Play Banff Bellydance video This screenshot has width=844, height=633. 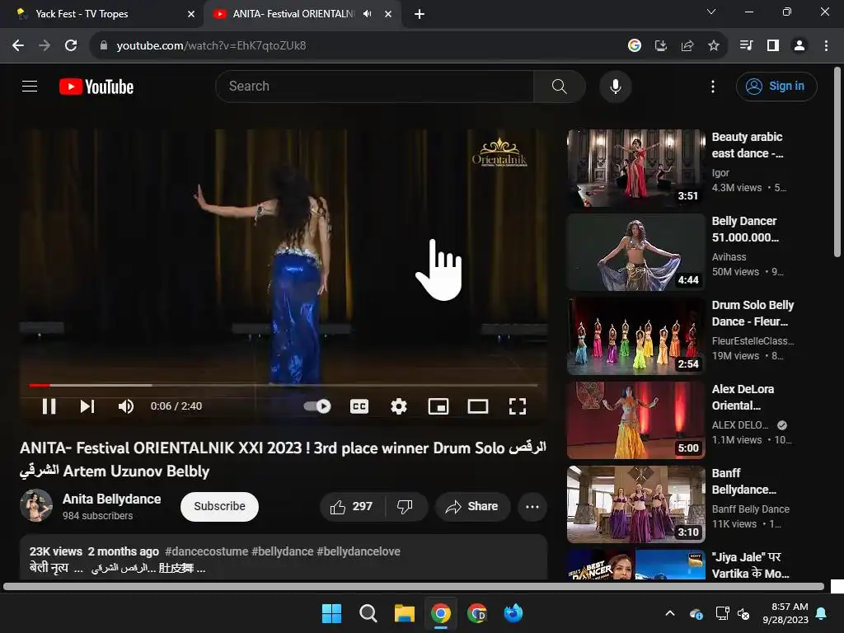pyautogui.click(x=635, y=504)
